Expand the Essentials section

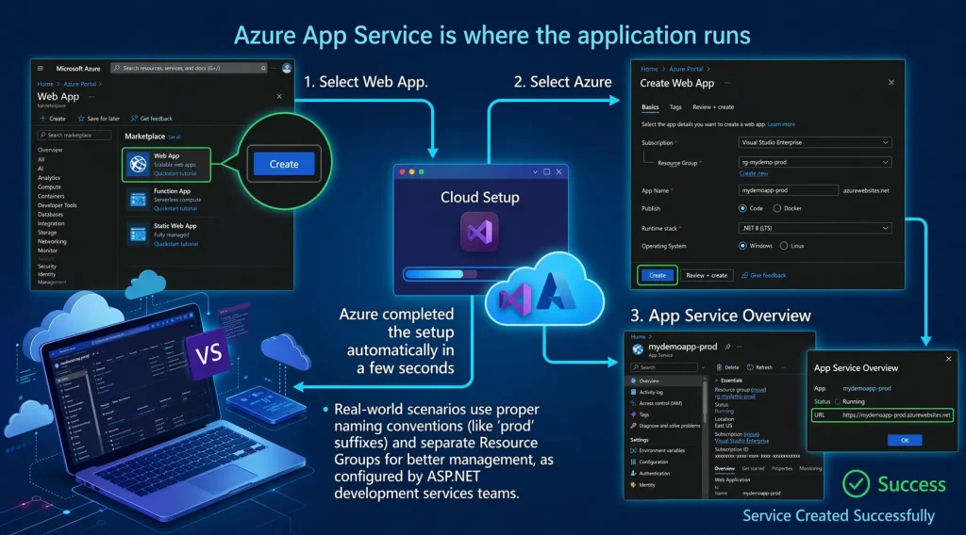pyautogui.click(x=728, y=381)
